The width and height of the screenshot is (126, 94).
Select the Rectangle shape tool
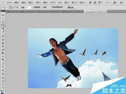(3, 74)
